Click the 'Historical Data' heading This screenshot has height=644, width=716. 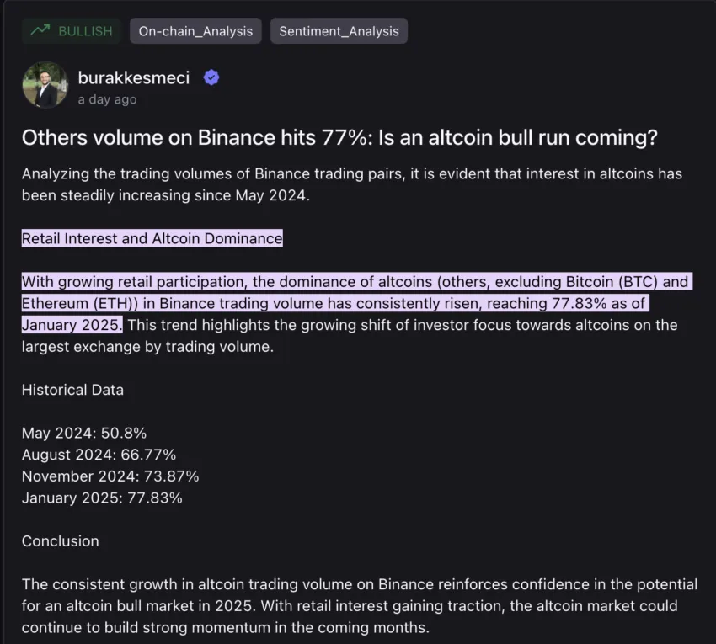point(72,390)
